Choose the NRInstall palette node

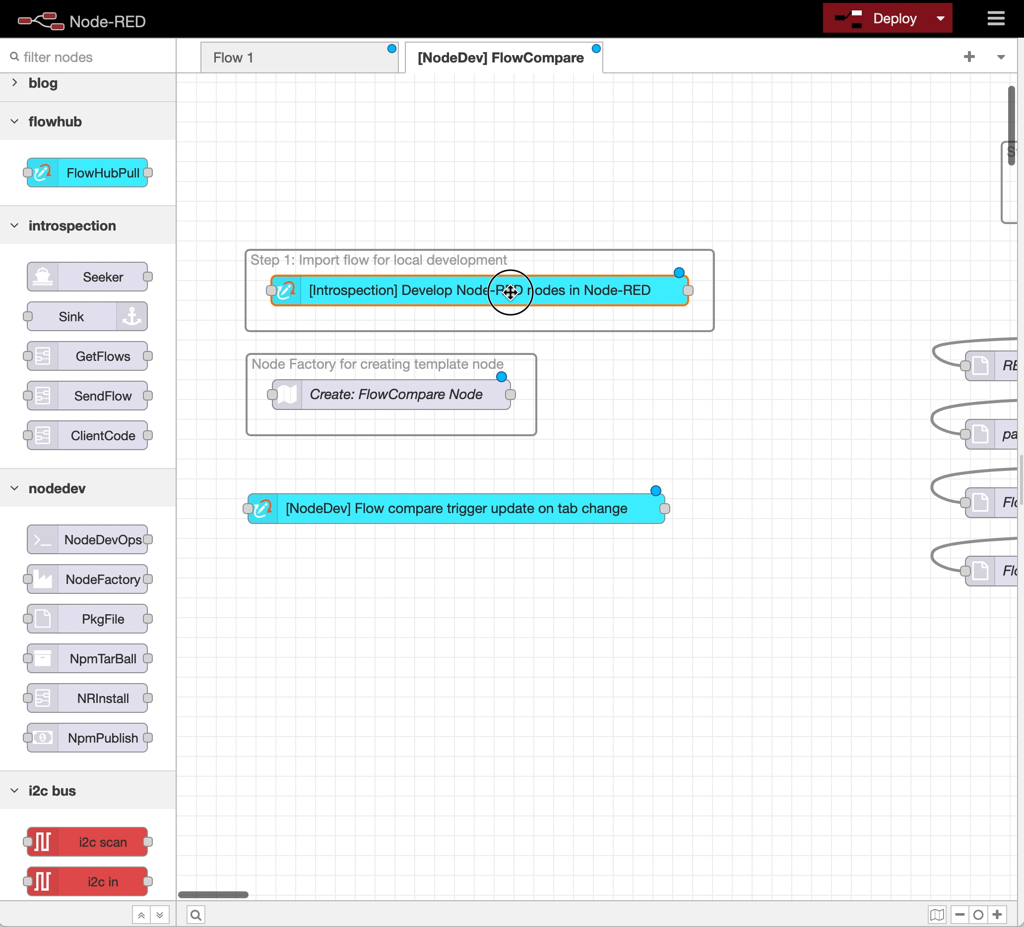click(x=87, y=697)
